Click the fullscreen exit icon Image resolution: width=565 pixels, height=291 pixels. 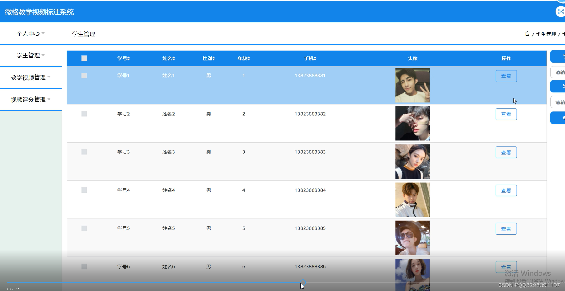coord(561,12)
